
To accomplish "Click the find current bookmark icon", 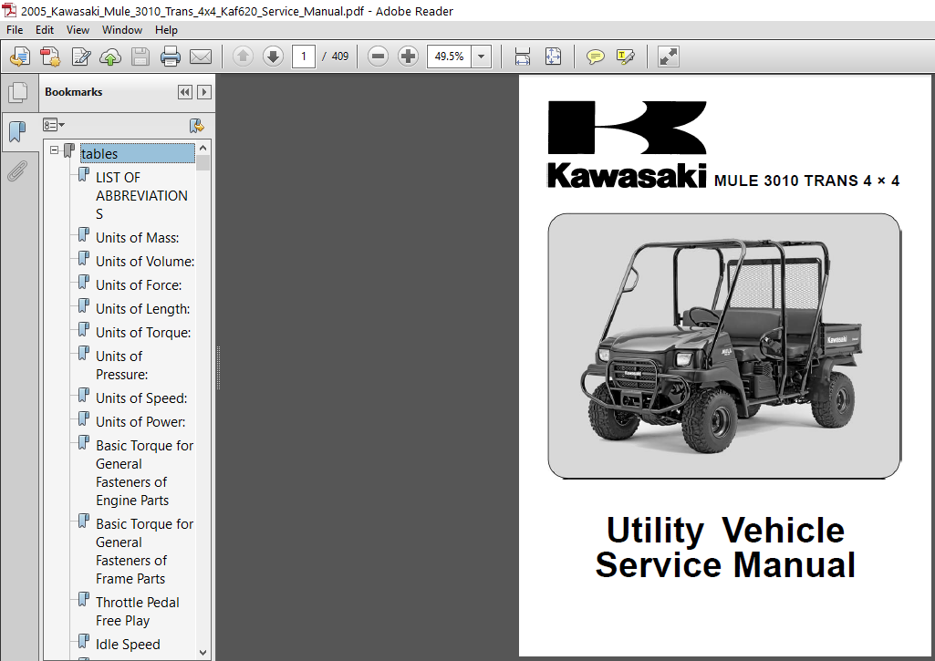I will pos(196,126).
